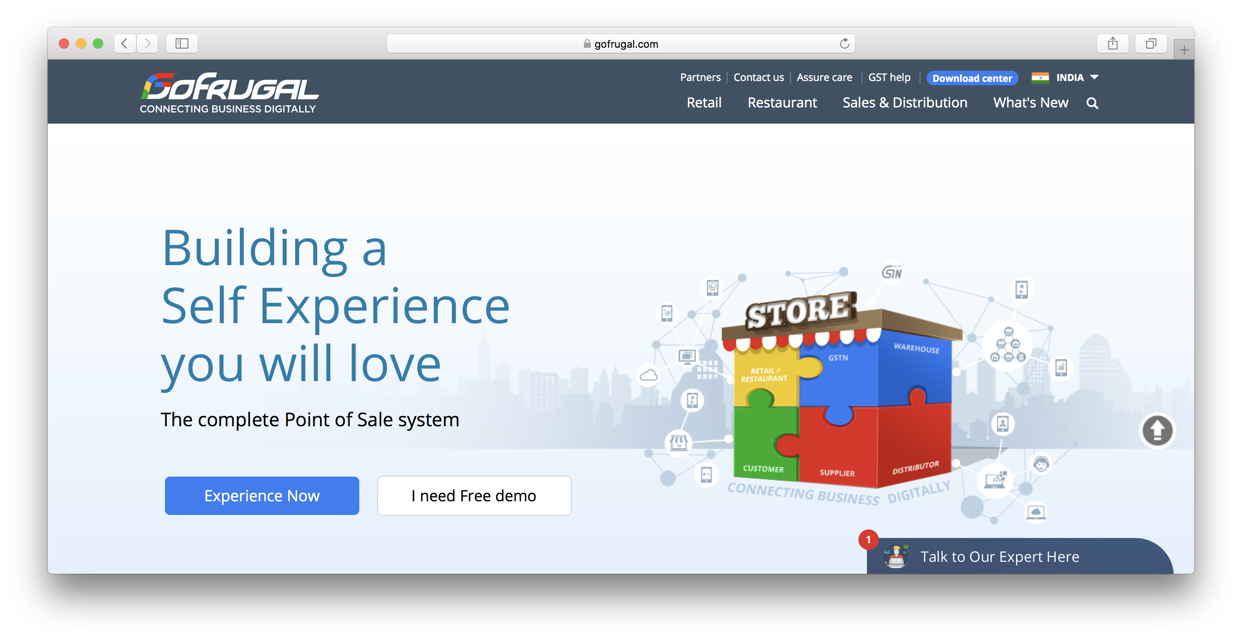Viewport: 1242px width, 642px height.
Task: Click the search magnifier icon in navbar
Action: 1092,103
